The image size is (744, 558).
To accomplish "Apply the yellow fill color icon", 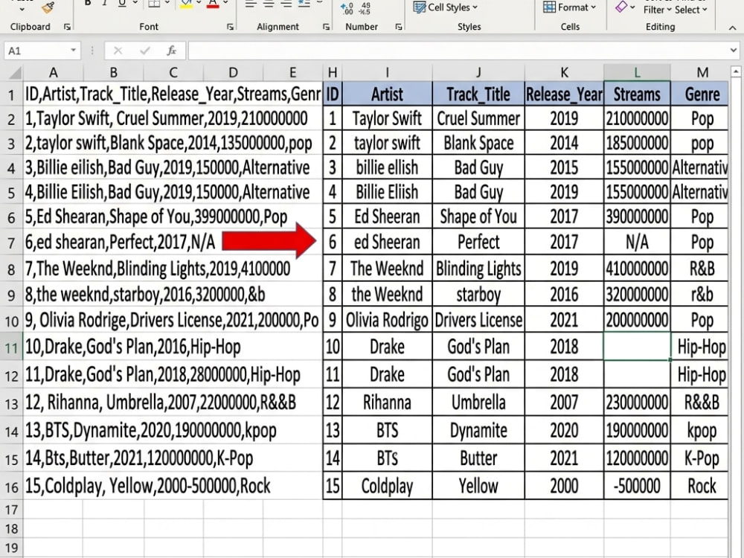I will coord(187,4).
